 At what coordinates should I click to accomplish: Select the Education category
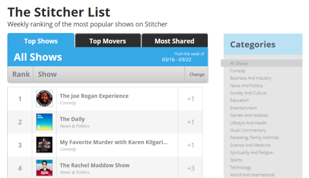[239, 100]
